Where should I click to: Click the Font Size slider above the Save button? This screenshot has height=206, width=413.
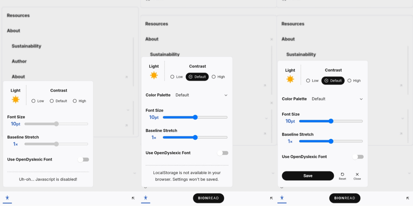tap(331, 121)
